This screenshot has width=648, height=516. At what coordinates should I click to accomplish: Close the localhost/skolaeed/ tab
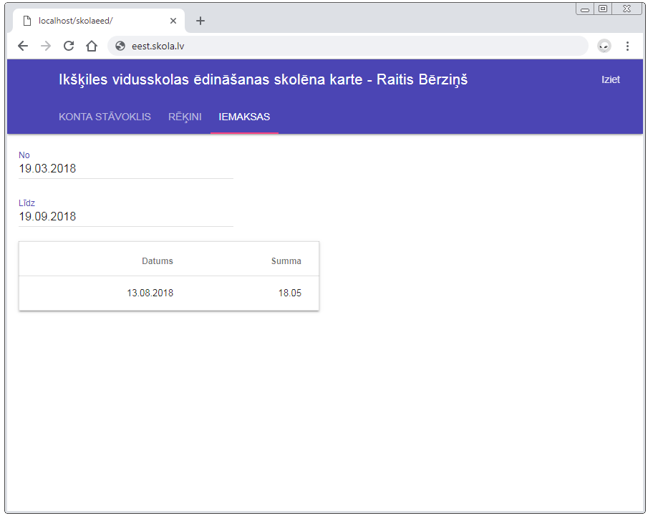coord(173,21)
